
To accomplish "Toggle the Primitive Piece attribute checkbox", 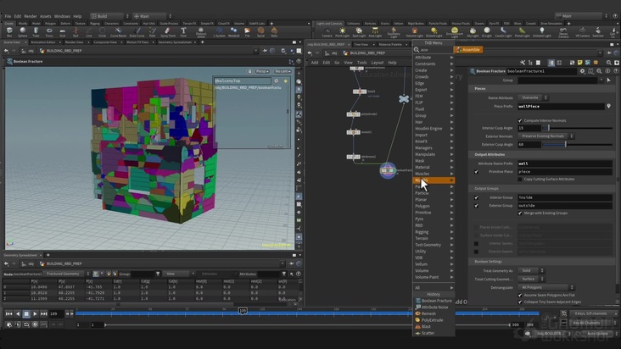I will tap(477, 172).
